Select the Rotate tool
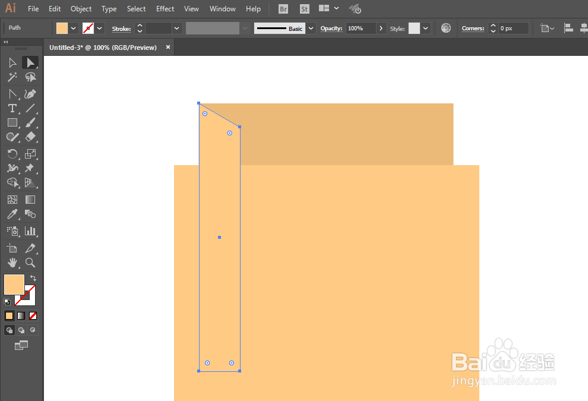 [12, 154]
